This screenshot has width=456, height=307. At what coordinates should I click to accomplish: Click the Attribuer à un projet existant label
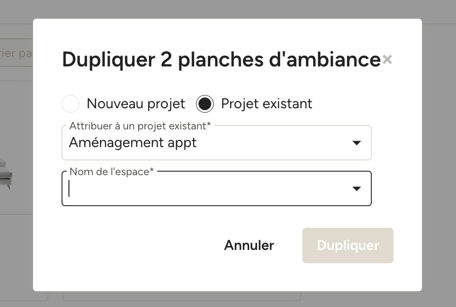point(140,126)
